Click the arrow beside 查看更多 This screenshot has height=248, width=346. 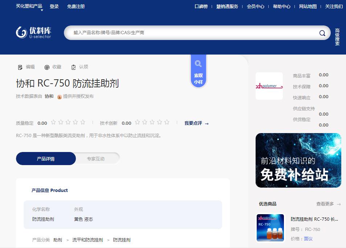coord(339,204)
